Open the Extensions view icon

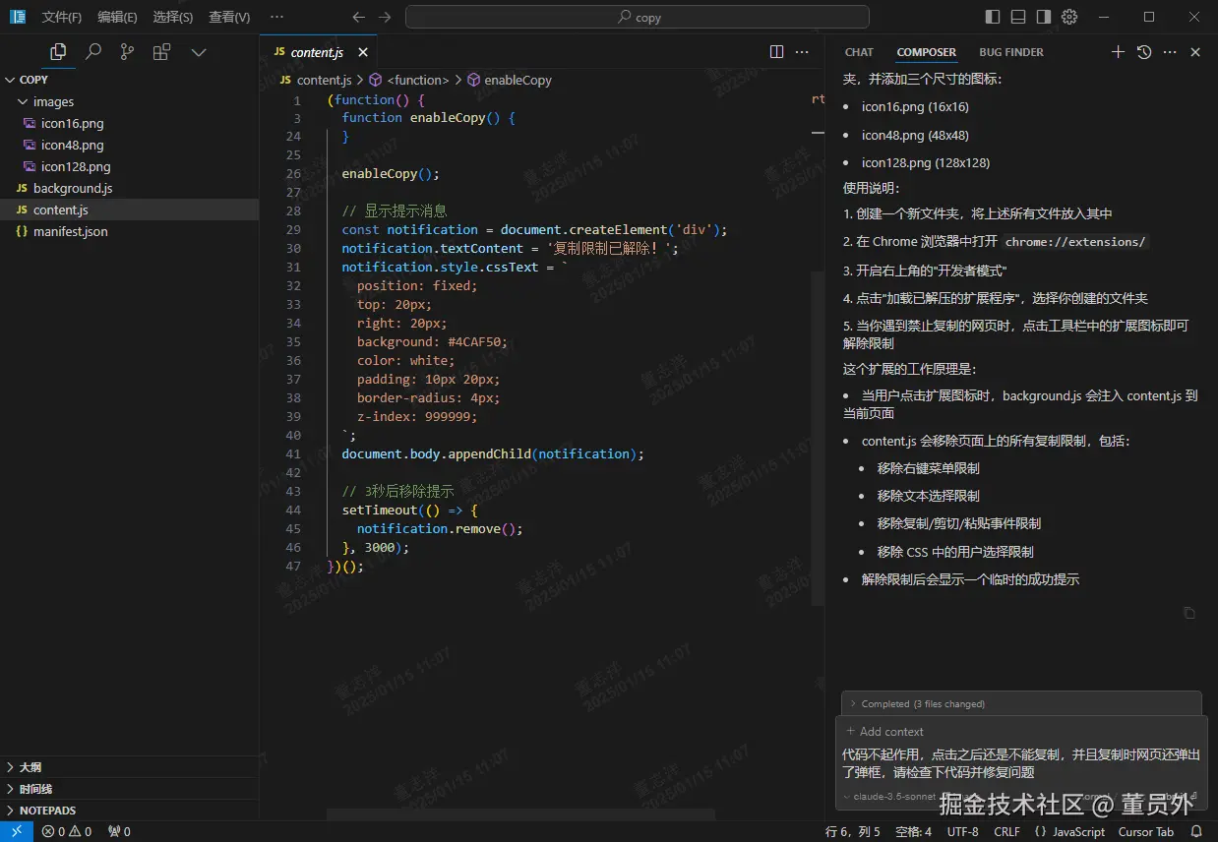pyautogui.click(x=161, y=52)
